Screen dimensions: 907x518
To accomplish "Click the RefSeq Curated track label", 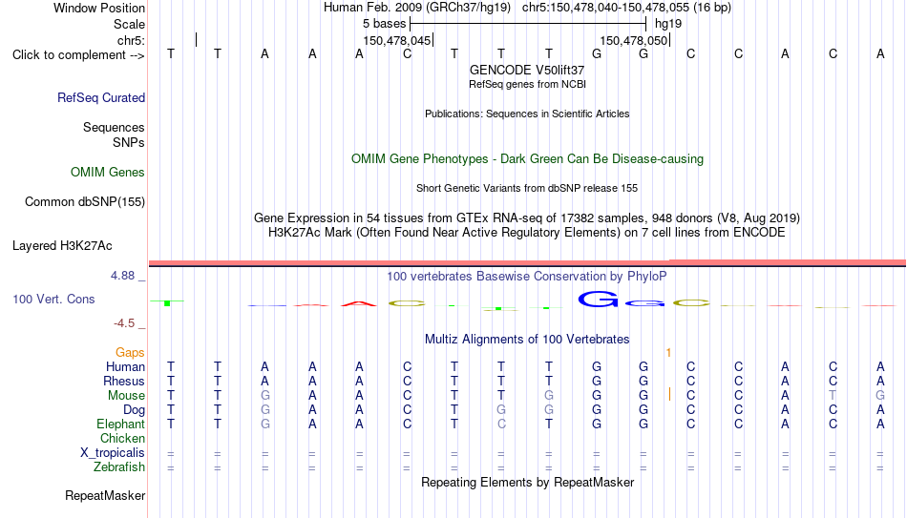I will [x=100, y=97].
